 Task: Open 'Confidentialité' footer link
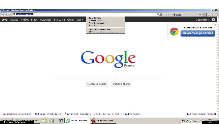click(132, 114)
